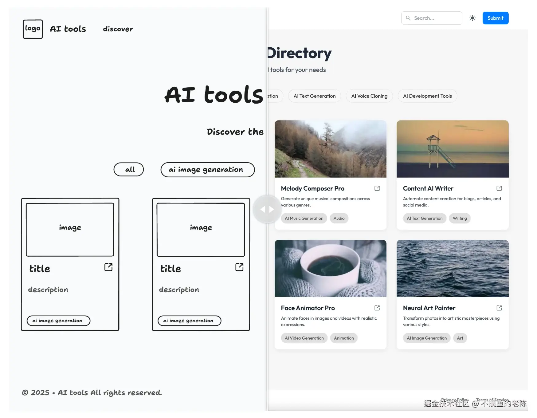
Task: Click Content AI Writer's AI Text Generation tag
Action: coord(425,218)
